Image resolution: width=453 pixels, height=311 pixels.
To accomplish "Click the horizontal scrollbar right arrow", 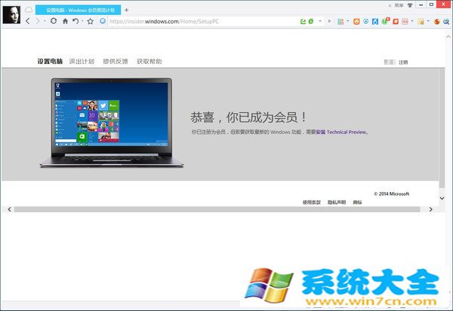I will 431,209.
